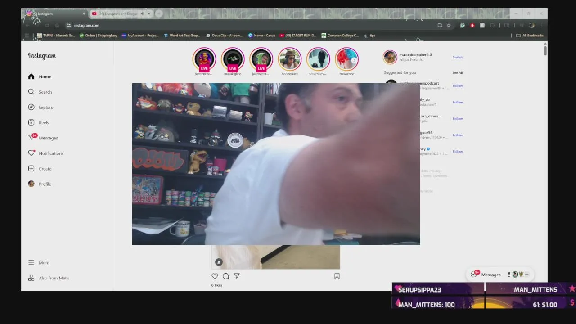This screenshot has width=576, height=324.
Task: View site information icon in address bar
Action: (68, 25)
